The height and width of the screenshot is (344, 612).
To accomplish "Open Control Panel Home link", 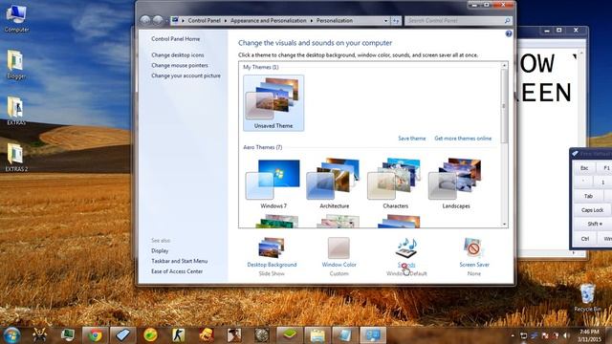I will (175, 39).
